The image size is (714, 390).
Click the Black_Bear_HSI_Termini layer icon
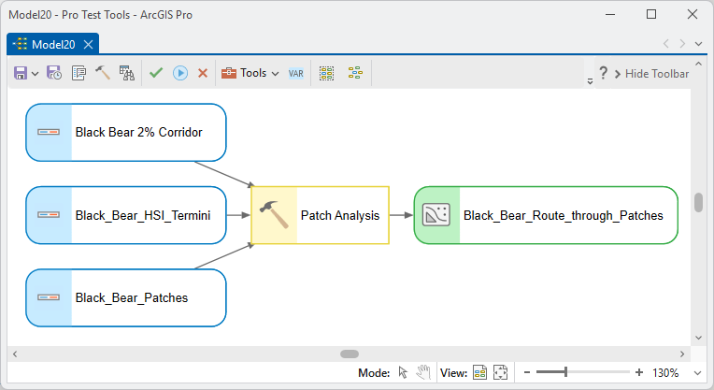tap(49, 214)
